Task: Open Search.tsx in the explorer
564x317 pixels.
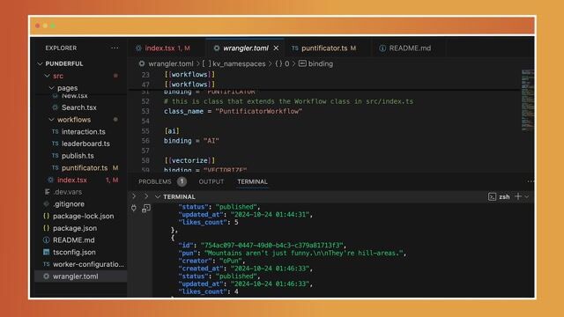Action: pyautogui.click(x=78, y=107)
